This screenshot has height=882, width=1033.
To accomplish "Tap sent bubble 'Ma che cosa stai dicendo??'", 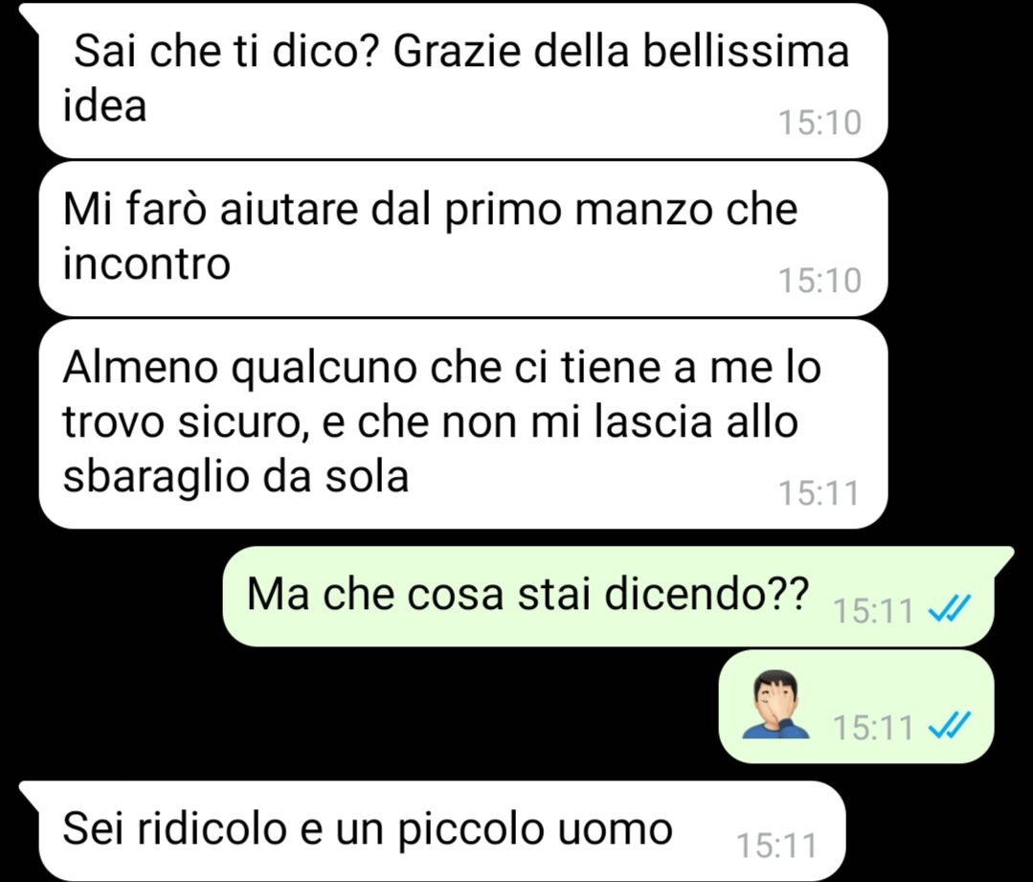I will pyautogui.click(x=608, y=596).
